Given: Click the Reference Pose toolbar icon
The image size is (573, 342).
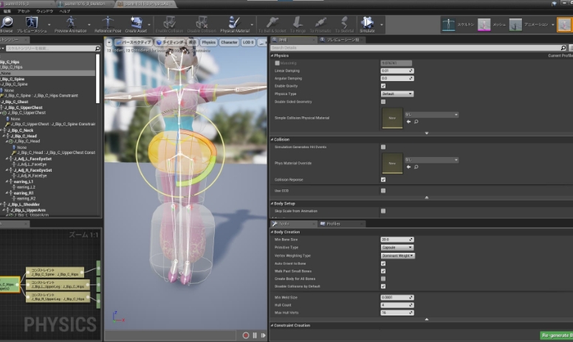Looking at the screenshot, I should [x=108, y=24].
